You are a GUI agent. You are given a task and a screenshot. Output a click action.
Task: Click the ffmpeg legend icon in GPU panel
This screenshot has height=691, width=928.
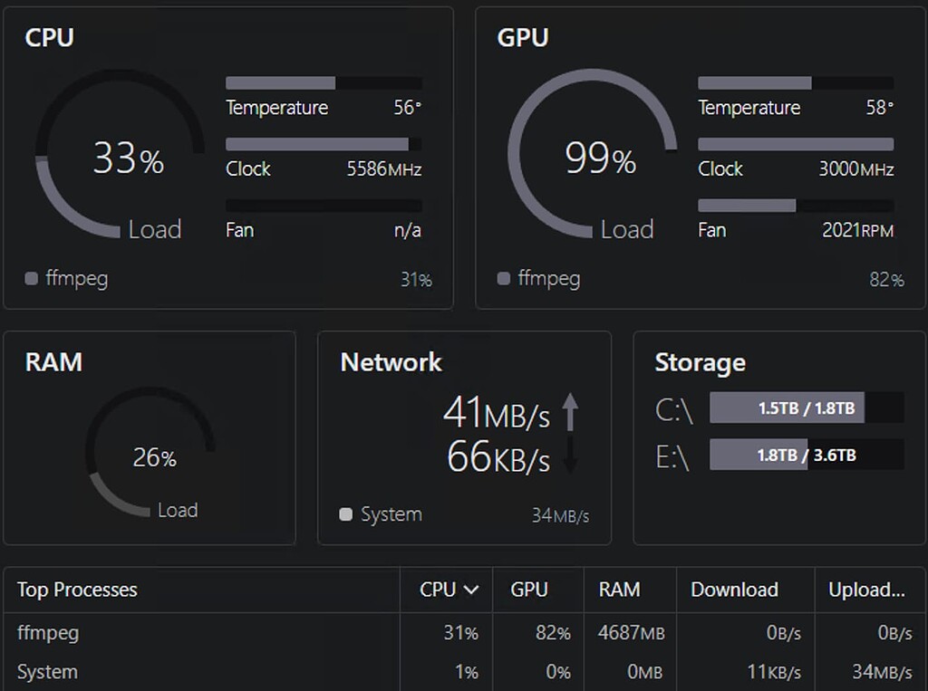click(x=502, y=279)
